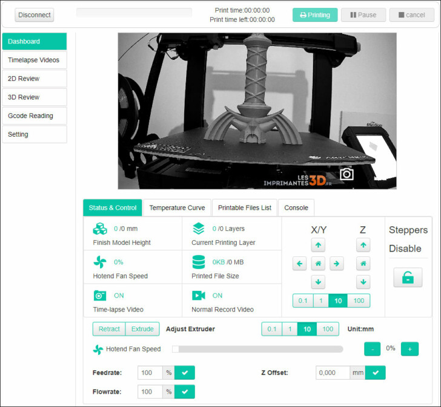Select 0.1 mm extruder adjust step
The height and width of the screenshot is (407, 441).
[271, 329]
